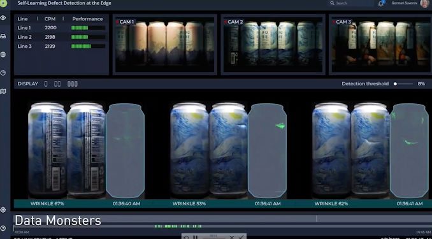
Task: Click the WRINKLE 53% detection label
Action: pyautogui.click(x=189, y=204)
